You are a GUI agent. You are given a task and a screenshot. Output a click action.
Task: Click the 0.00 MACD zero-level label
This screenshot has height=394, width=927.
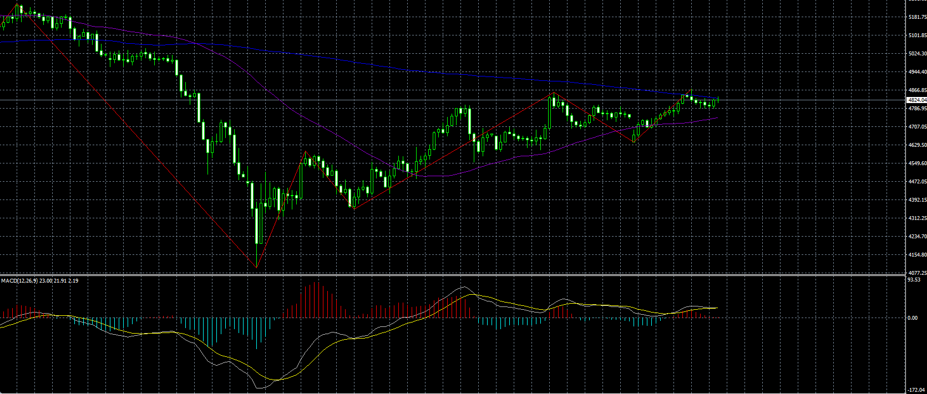(x=913, y=318)
